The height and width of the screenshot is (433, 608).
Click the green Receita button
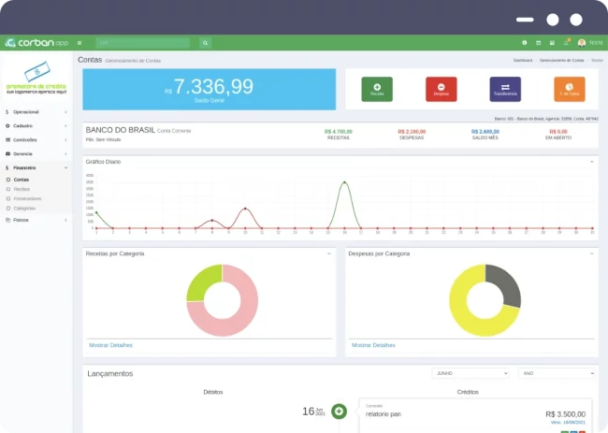[x=377, y=89]
